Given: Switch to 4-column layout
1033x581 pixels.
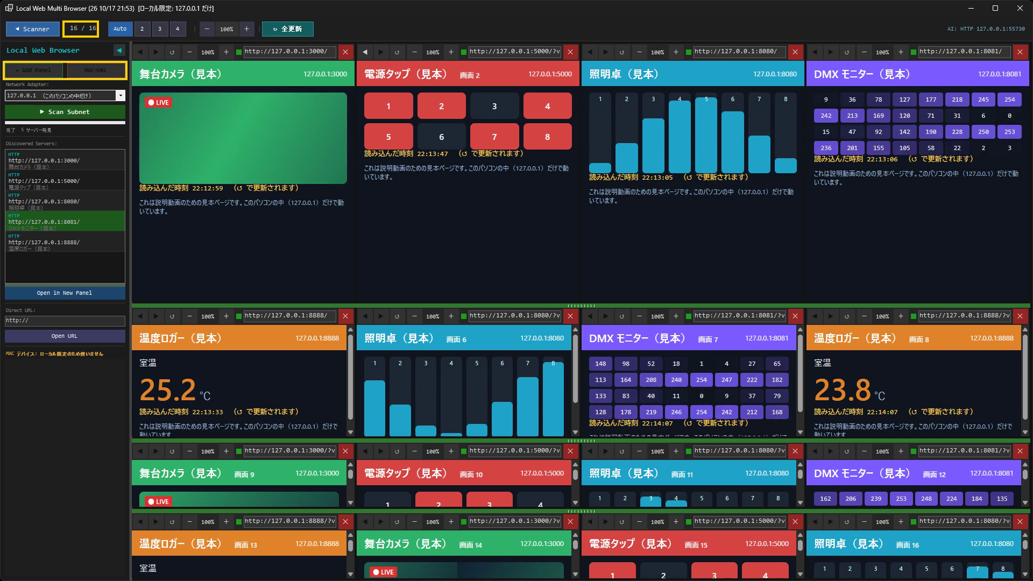Looking at the screenshot, I should tap(178, 29).
